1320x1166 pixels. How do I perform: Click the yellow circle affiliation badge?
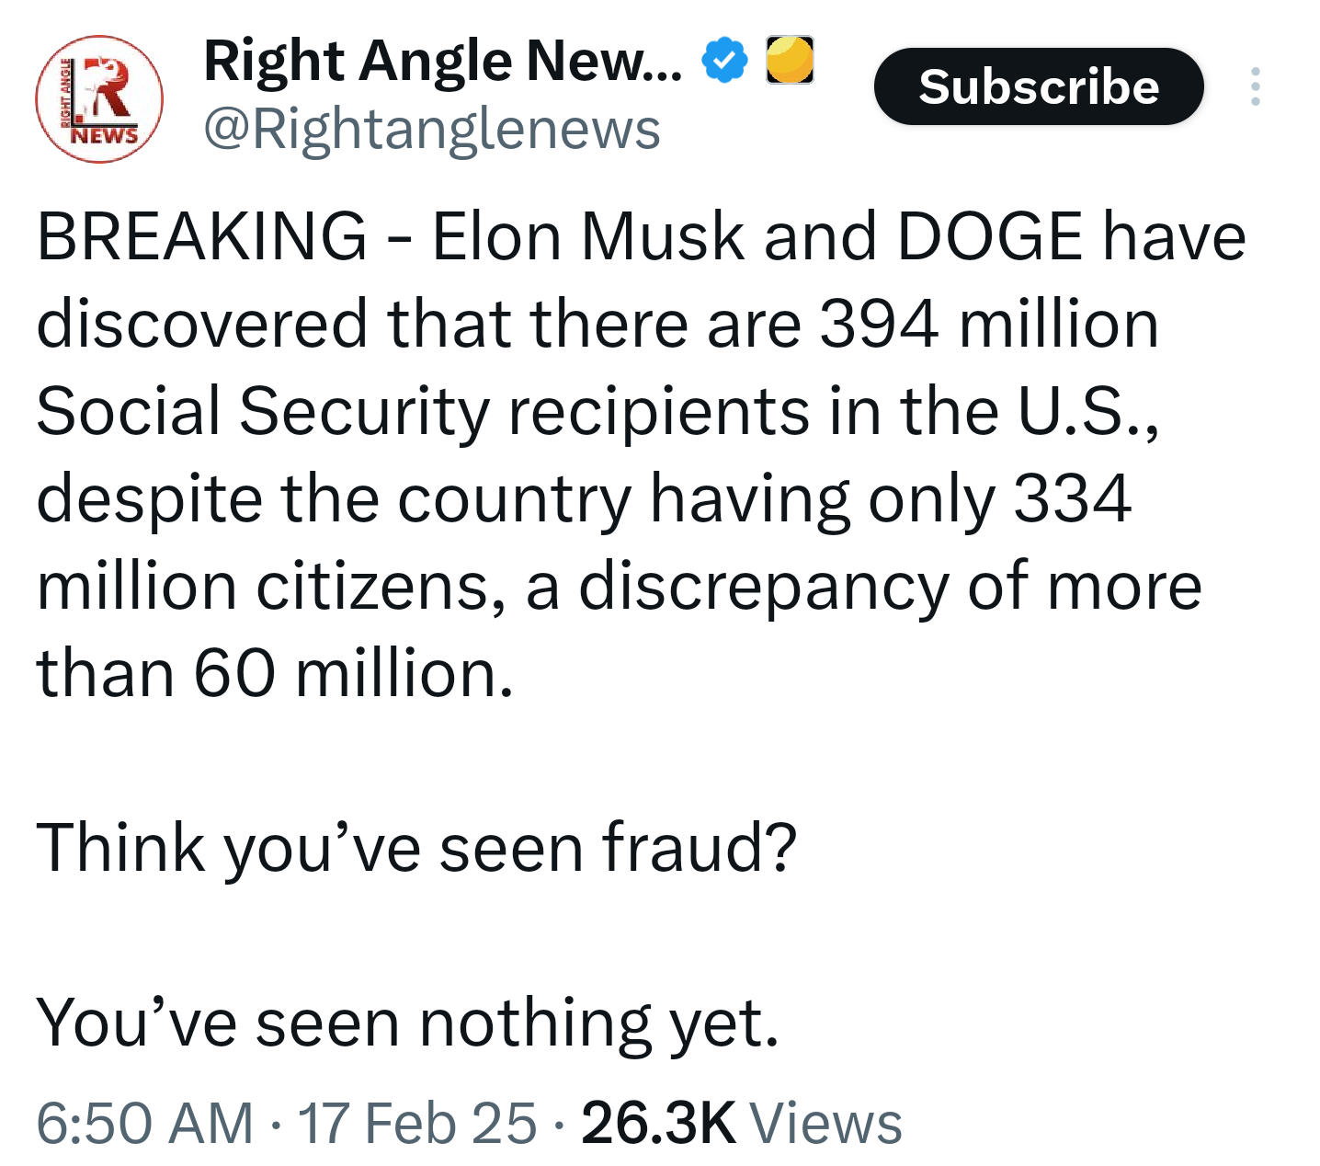(x=790, y=61)
